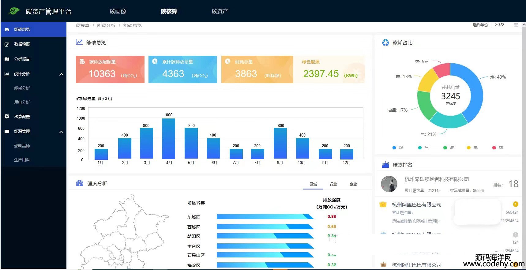Click the home icon beside 能碳总览

[x=7, y=29]
